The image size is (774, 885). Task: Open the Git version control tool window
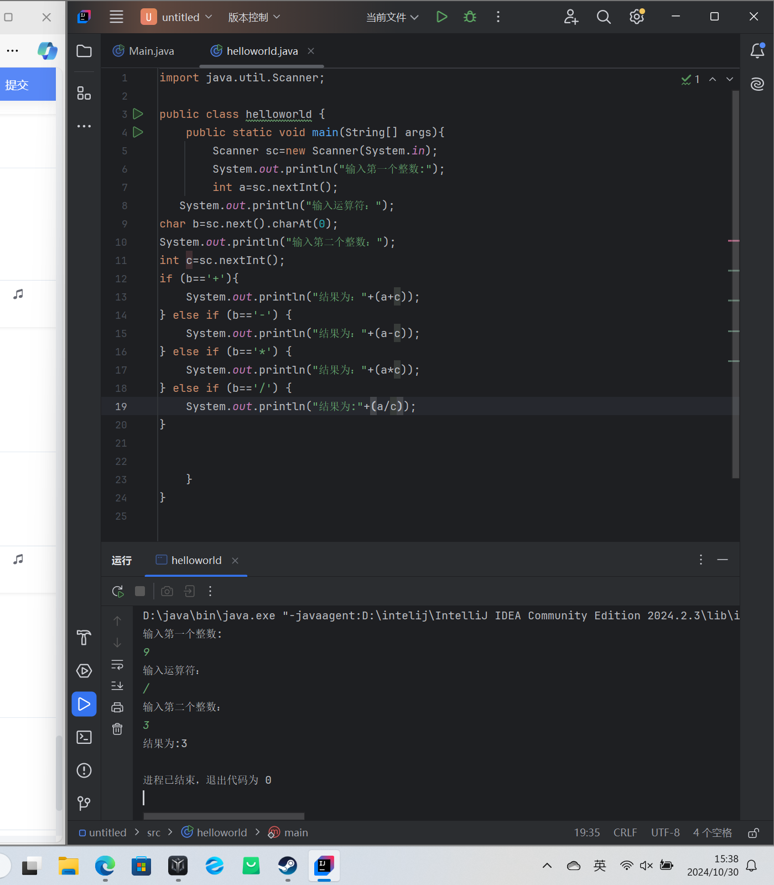(84, 803)
